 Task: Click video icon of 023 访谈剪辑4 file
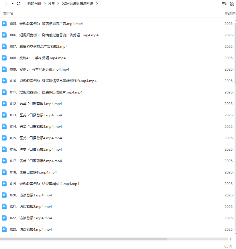point(4,229)
